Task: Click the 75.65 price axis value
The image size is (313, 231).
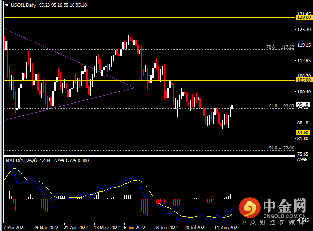Action: coord(303,154)
